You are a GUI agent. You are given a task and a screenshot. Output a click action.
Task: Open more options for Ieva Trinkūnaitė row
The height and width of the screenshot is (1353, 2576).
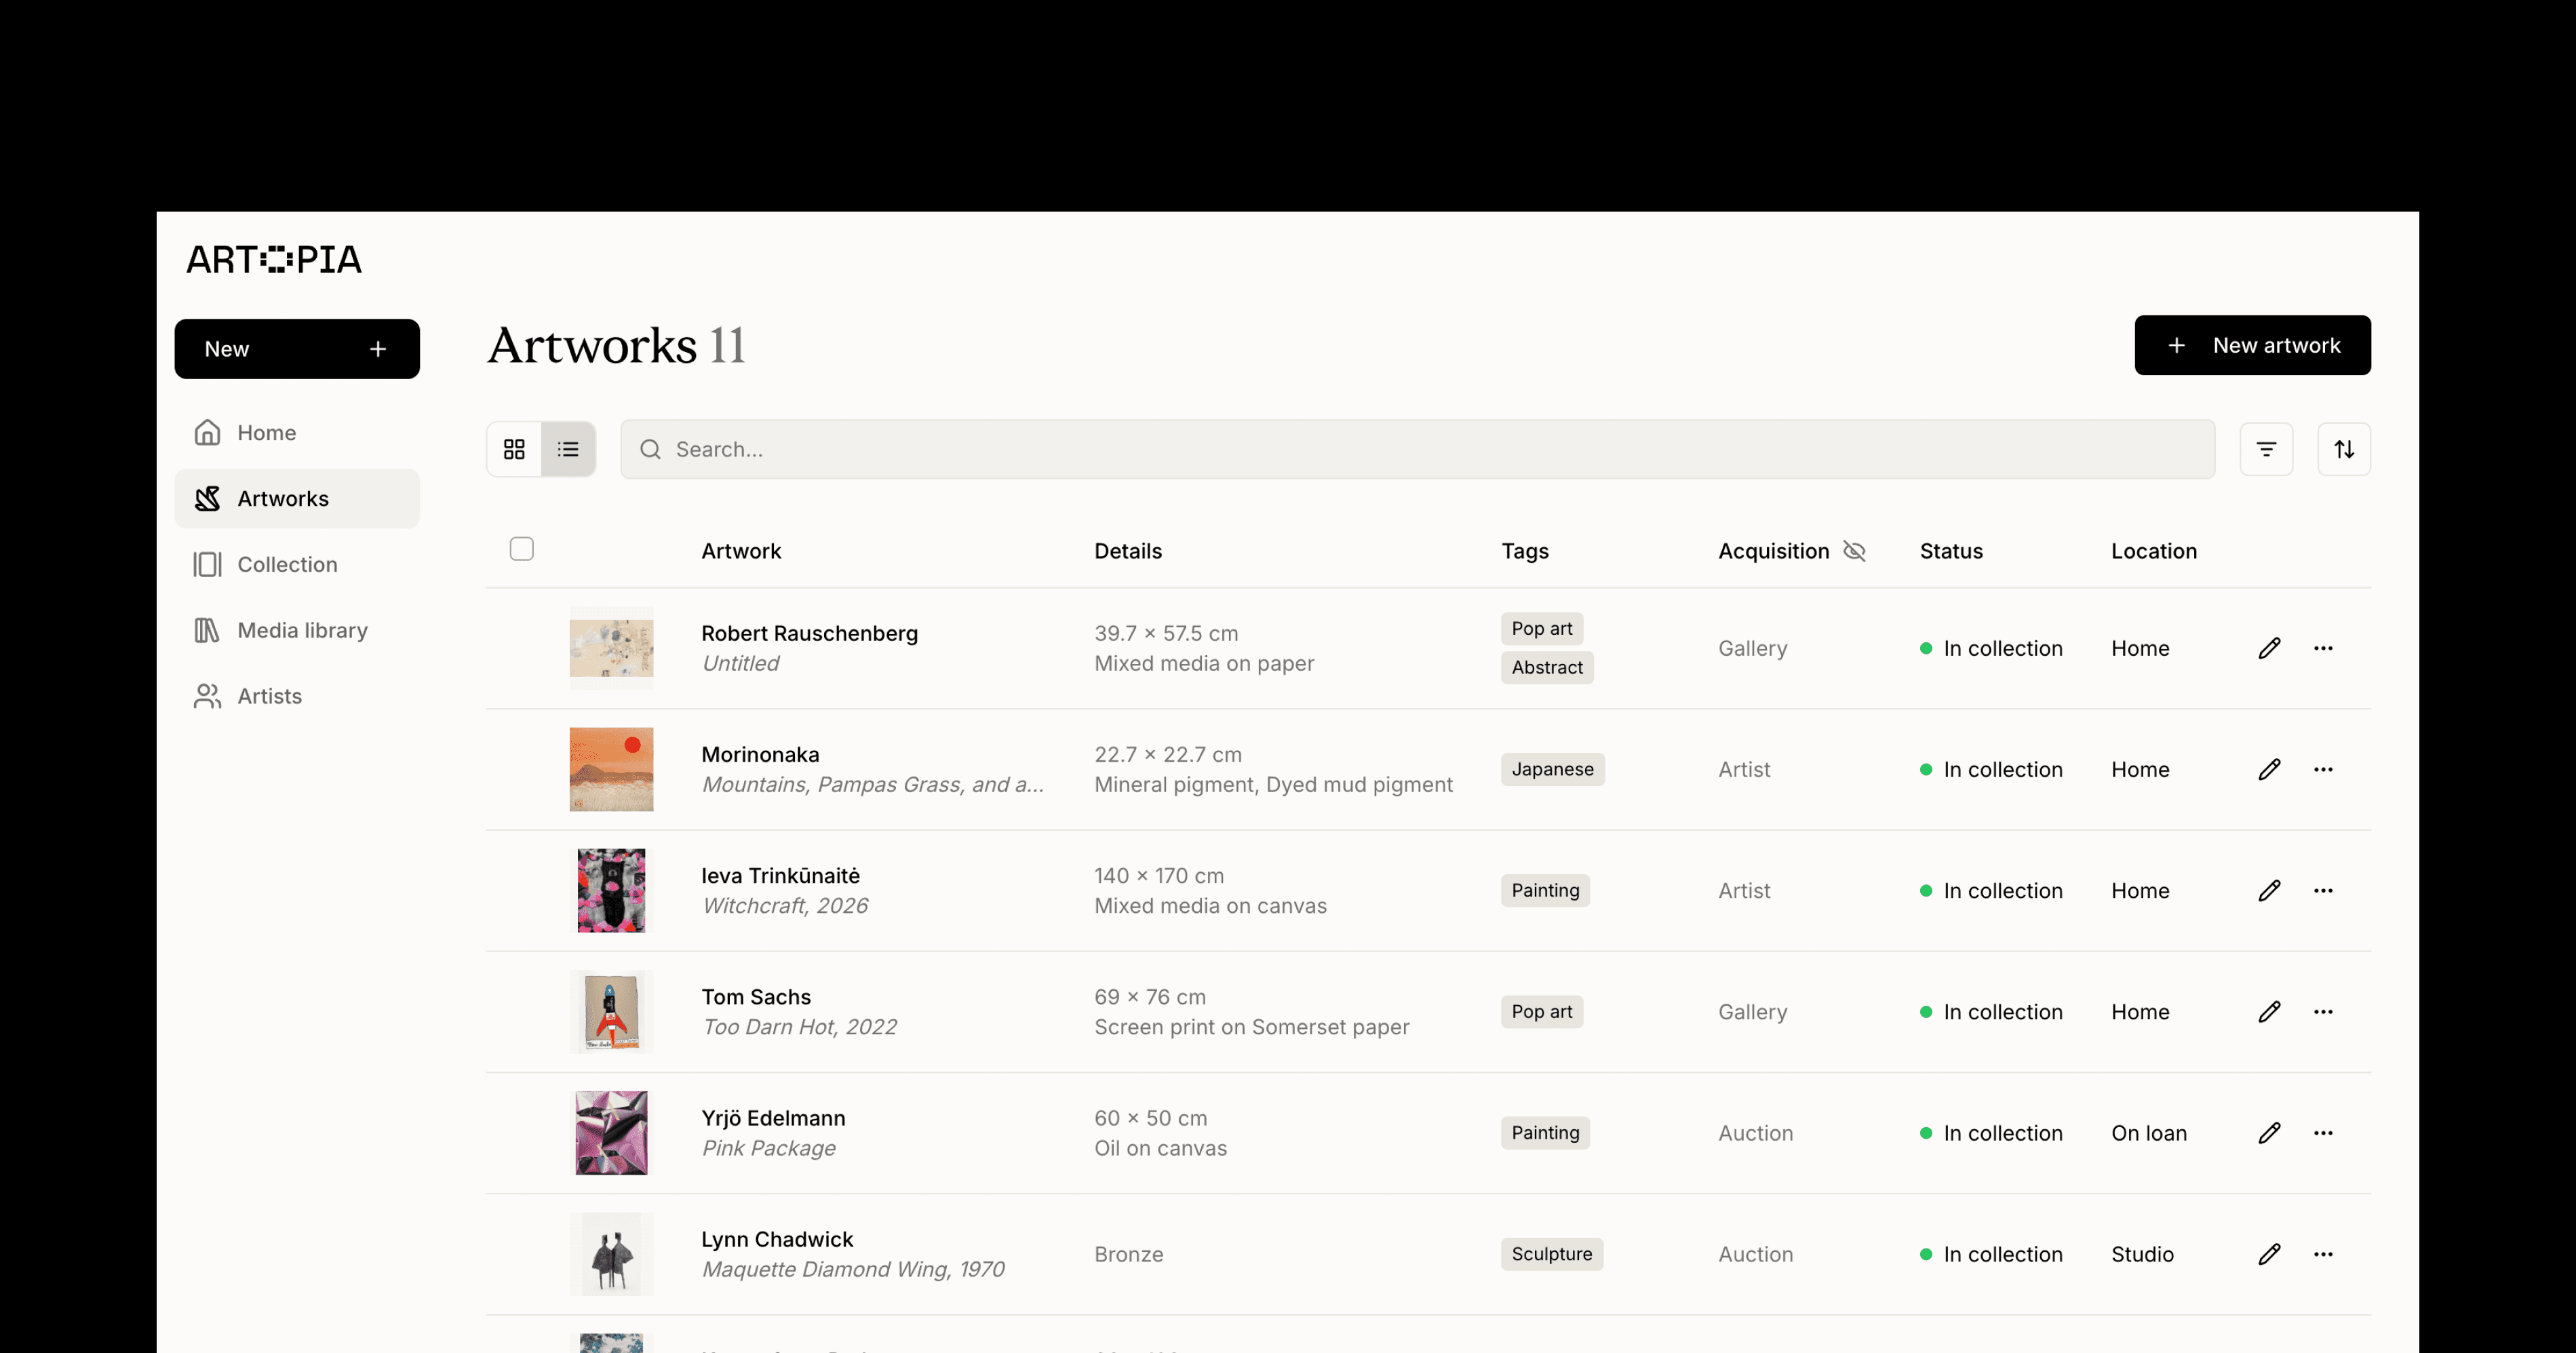point(2323,891)
